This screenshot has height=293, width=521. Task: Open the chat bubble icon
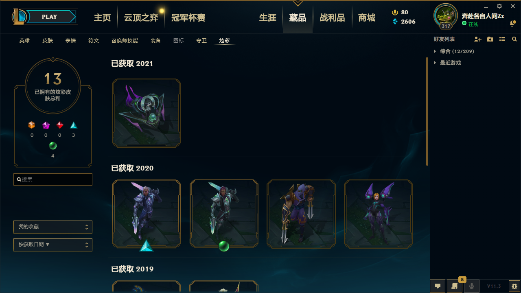click(x=438, y=286)
